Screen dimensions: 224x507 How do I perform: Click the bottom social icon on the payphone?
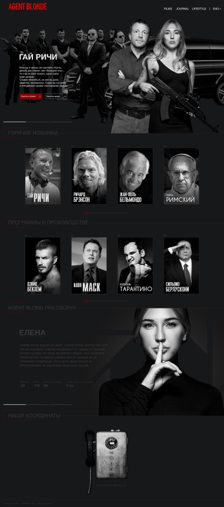tap(111, 474)
